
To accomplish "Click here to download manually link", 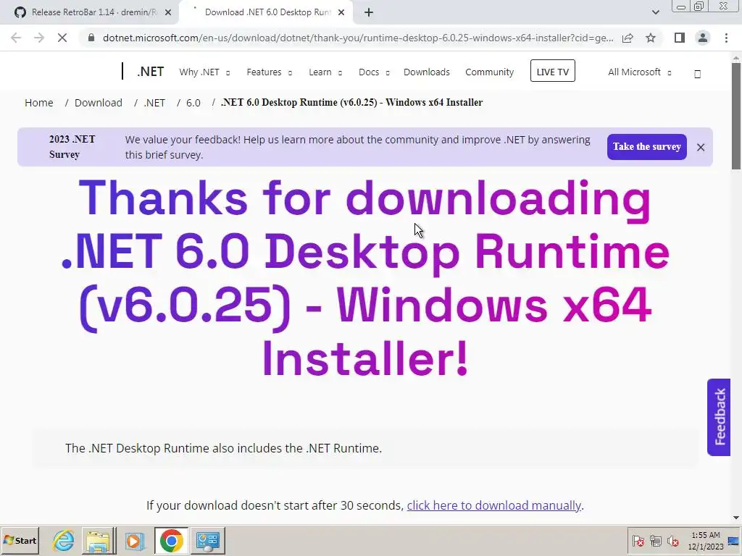I will tap(493, 505).
